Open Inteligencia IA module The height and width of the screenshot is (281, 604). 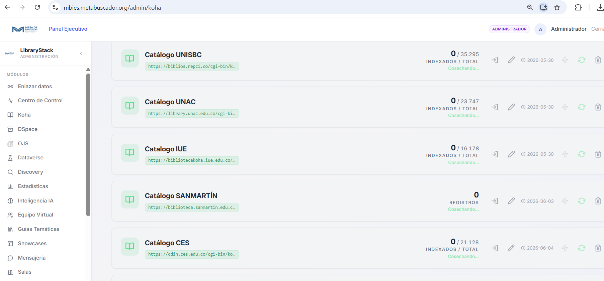tap(35, 201)
